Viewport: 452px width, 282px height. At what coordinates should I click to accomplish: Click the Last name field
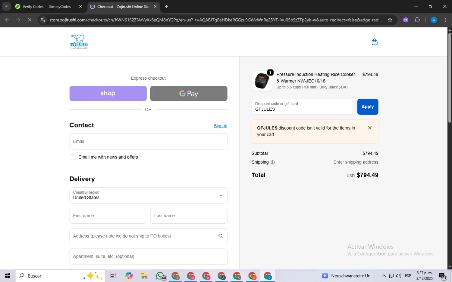click(189, 216)
